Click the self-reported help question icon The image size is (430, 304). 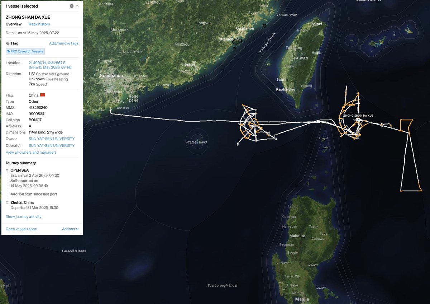[x=46, y=186]
